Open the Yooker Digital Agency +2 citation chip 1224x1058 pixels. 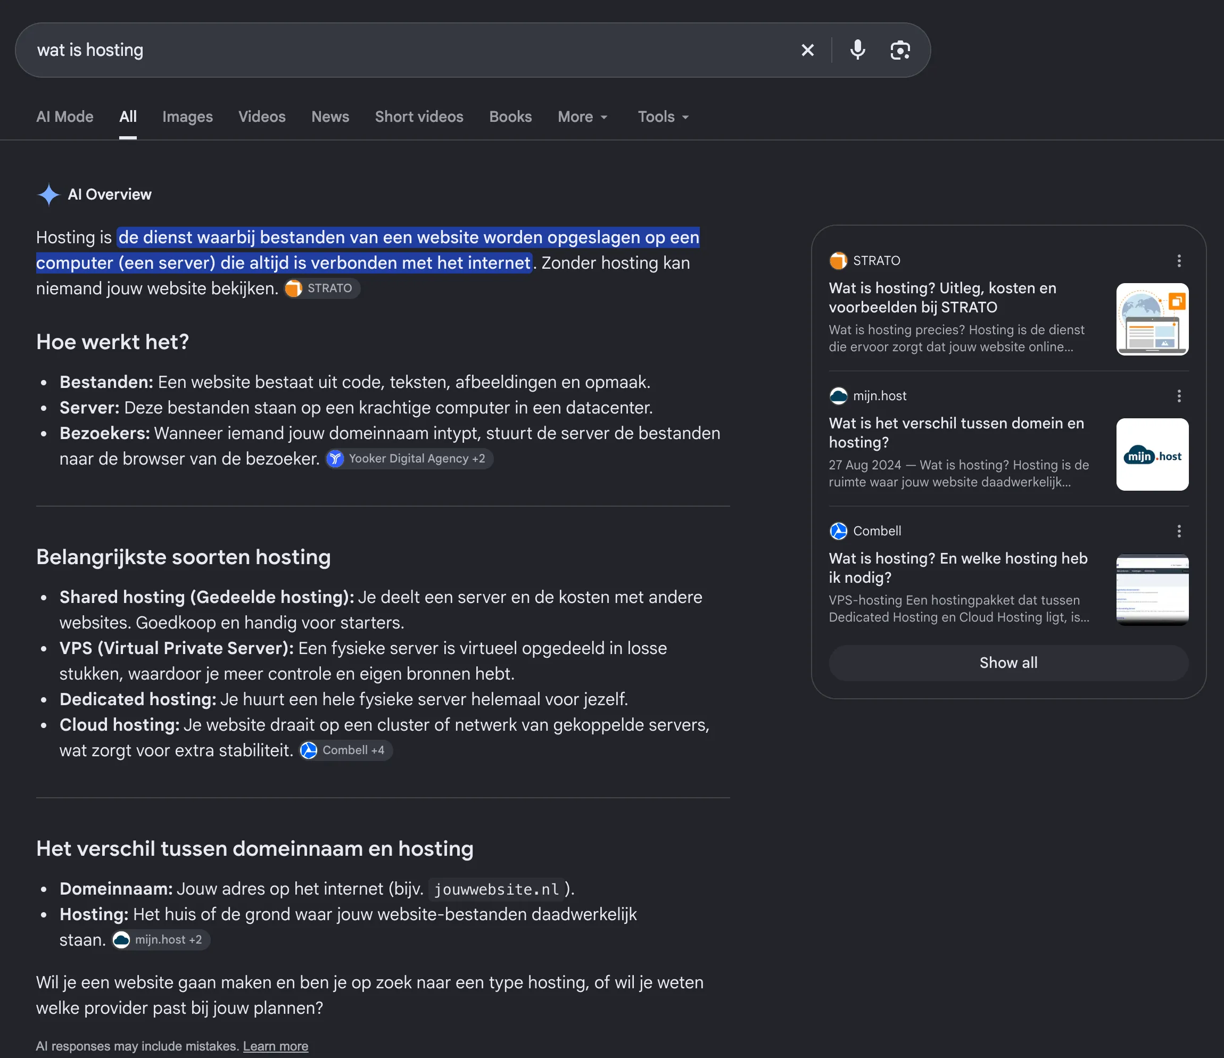(x=409, y=458)
